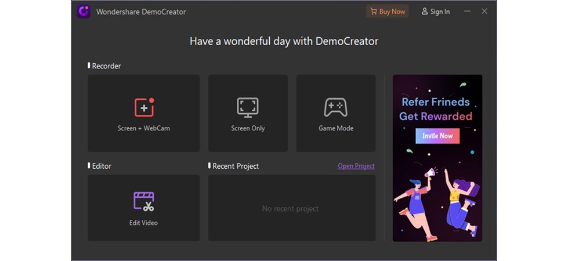568x261 pixels.
Task: Click the Buy Now button
Action: point(387,12)
